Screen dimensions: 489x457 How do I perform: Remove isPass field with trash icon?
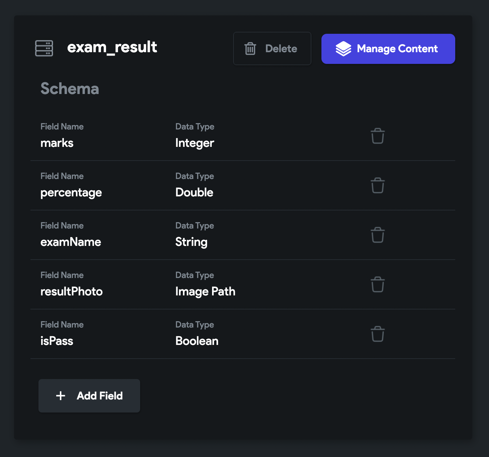point(378,334)
